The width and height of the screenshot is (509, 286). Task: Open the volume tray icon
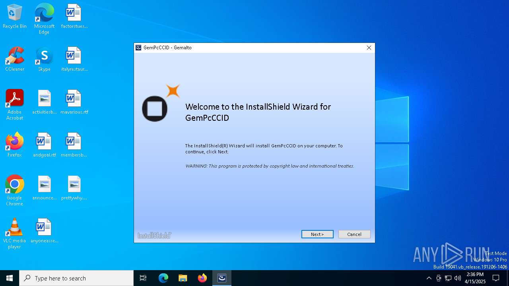(x=458, y=278)
